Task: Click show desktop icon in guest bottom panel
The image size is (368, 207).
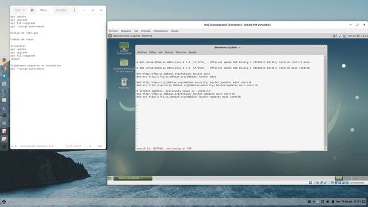Action: (x=110, y=178)
